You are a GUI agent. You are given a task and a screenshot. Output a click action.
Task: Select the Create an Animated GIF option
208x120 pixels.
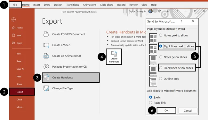click(71, 56)
